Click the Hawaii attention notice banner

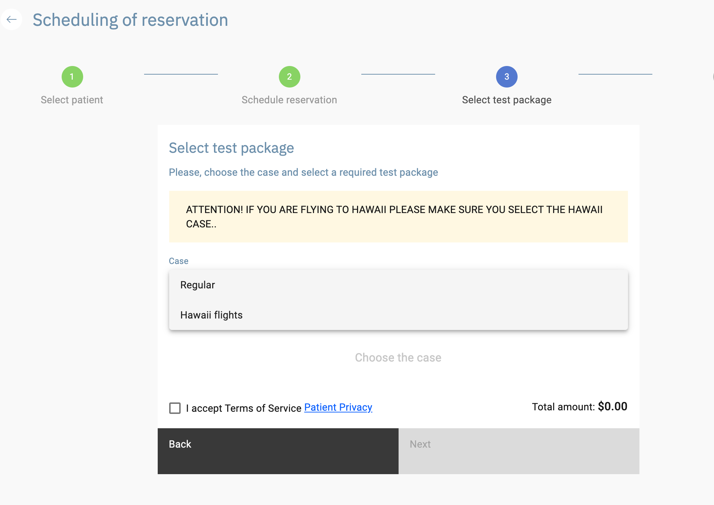coord(398,217)
